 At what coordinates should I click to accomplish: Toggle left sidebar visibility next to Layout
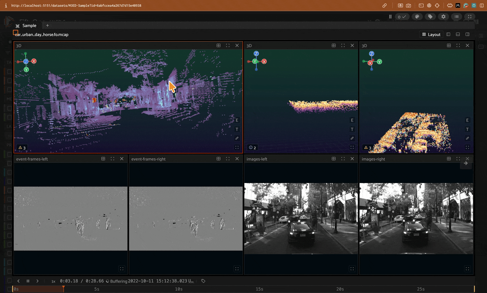pyautogui.click(x=448, y=34)
